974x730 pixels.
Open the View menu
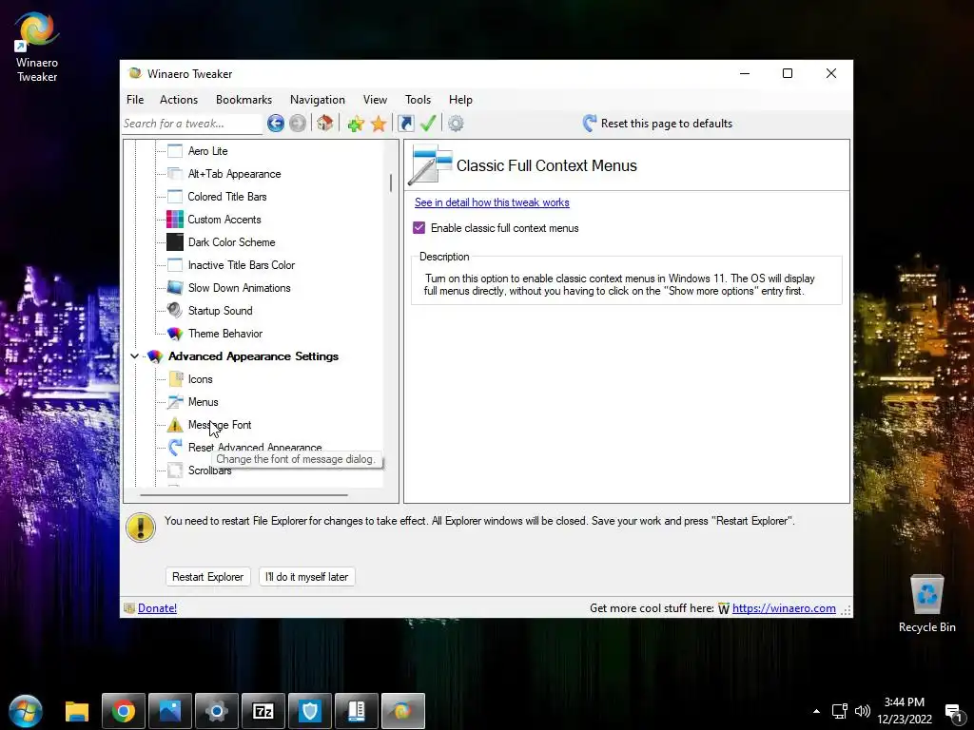[x=375, y=99]
